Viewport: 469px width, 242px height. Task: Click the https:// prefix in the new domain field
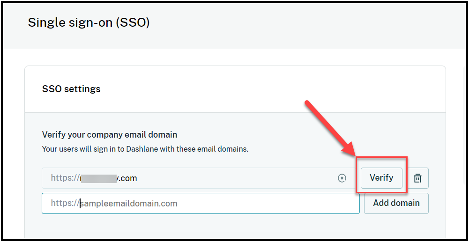click(x=65, y=204)
